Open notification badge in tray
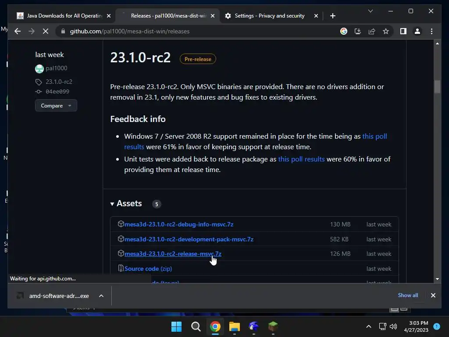This screenshot has height=337, width=449. point(436,326)
